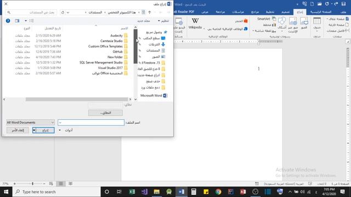Select Desktop in the dialog's navigation pane
This screenshot has height=197, width=351.
pyautogui.click(x=154, y=38)
